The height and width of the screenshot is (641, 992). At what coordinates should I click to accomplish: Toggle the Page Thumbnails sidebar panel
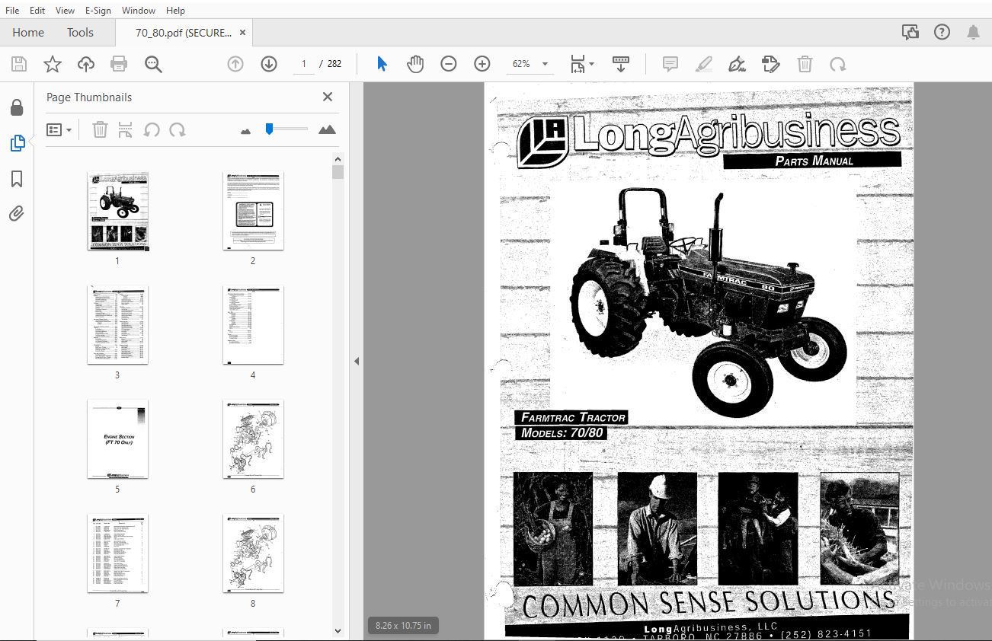(x=17, y=143)
